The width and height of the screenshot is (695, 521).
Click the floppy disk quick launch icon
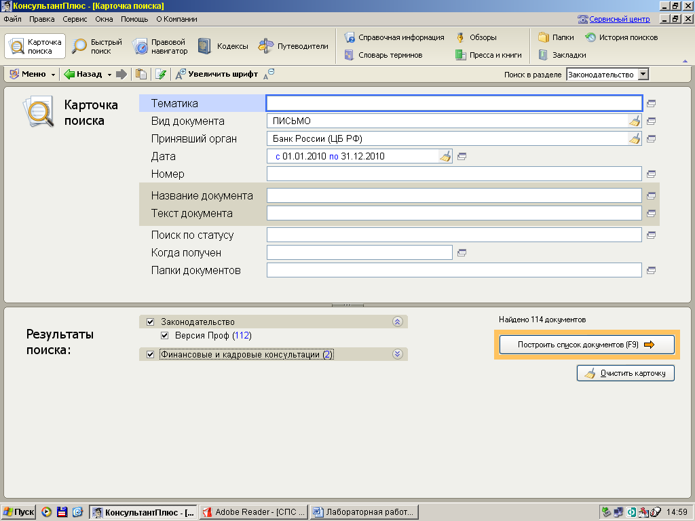[62, 512]
